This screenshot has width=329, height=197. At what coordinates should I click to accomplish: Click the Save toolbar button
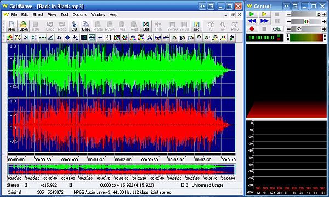[x=36, y=26]
